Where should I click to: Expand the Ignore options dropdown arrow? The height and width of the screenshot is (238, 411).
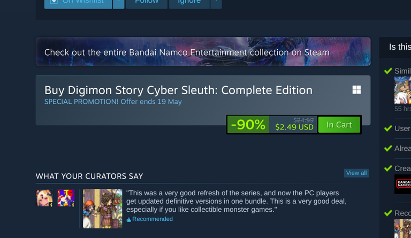216,4
